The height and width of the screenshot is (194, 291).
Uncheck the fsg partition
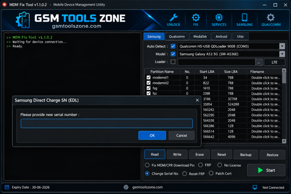point(148,88)
